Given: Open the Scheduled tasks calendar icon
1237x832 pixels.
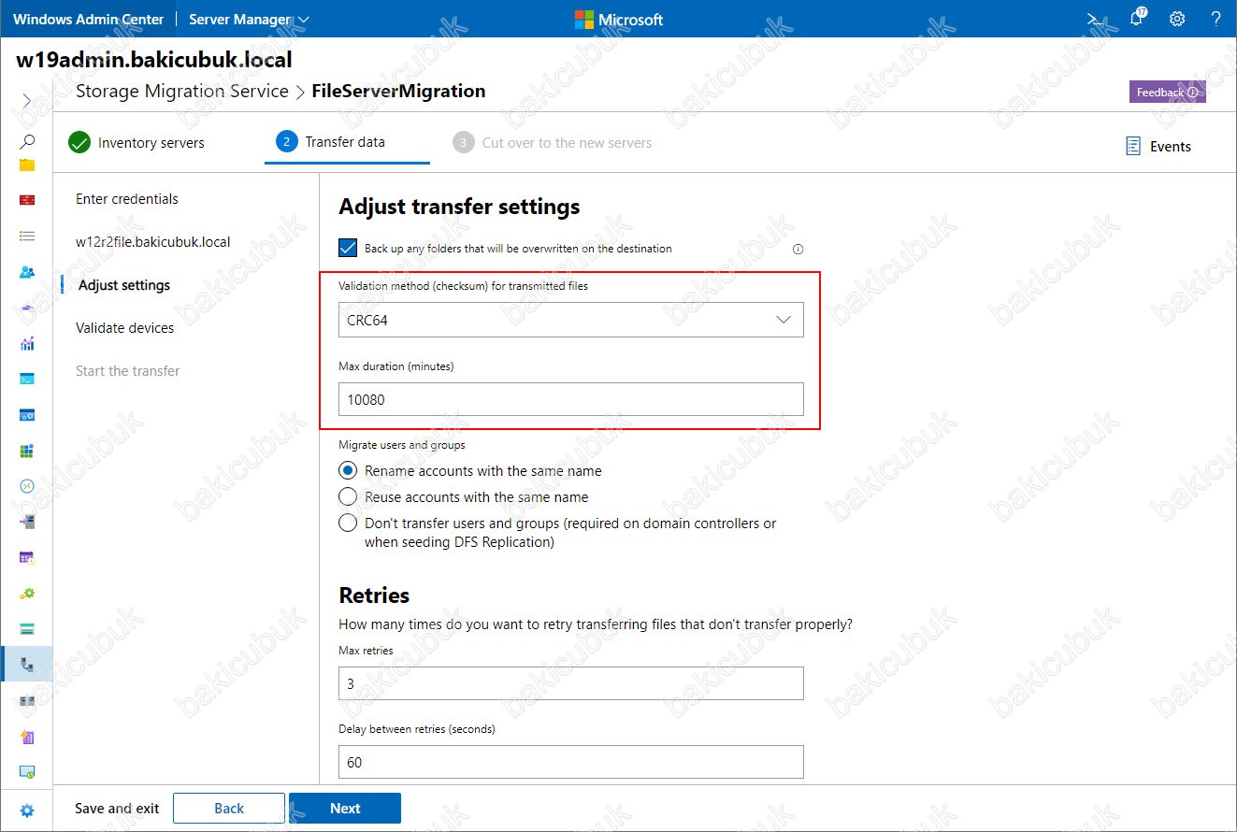Looking at the screenshot, I should point(27,557).
